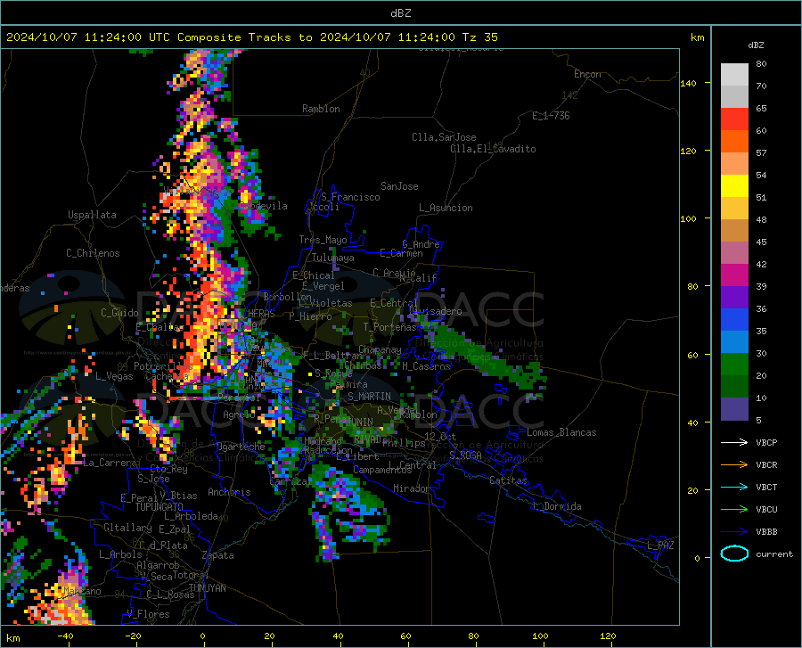Click the P_Hierro map label
The height and width of the screenshot is (648, 802).
[310, 316]
